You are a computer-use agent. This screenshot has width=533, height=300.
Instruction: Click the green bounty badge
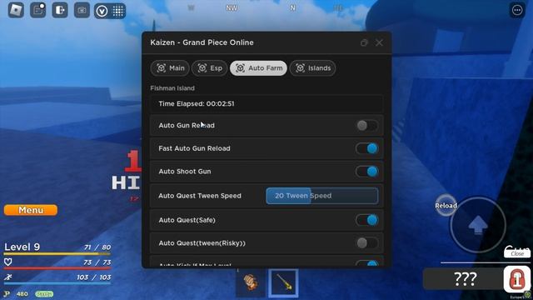click(x=44, y=294)
